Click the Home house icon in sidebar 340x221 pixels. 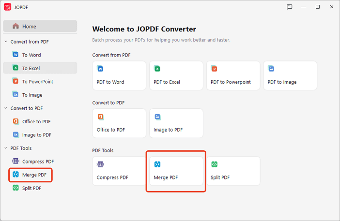tap(15, 26)
